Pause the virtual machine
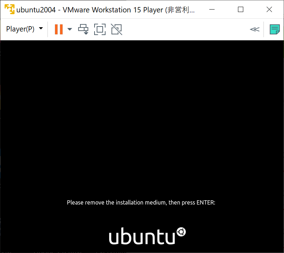The width and height of the screenshot is (284, 253). click(59, 29)
